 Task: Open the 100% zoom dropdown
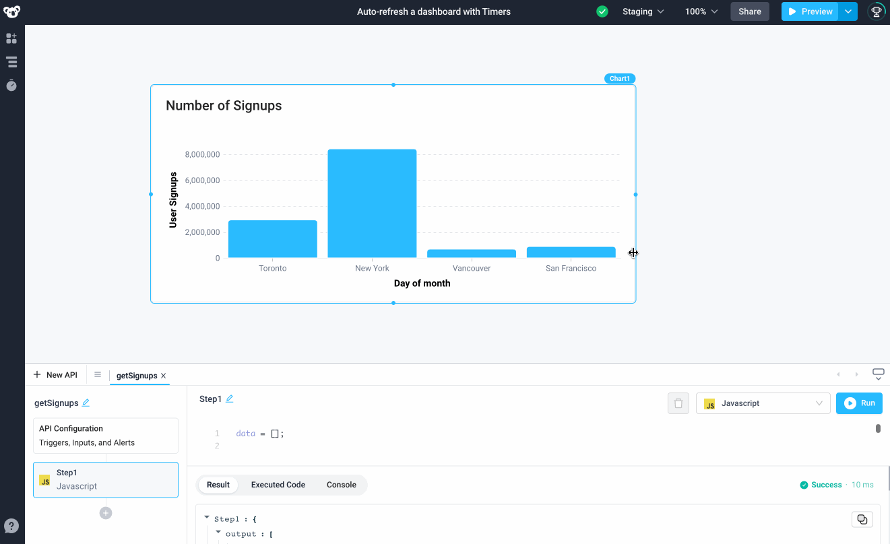700,11
